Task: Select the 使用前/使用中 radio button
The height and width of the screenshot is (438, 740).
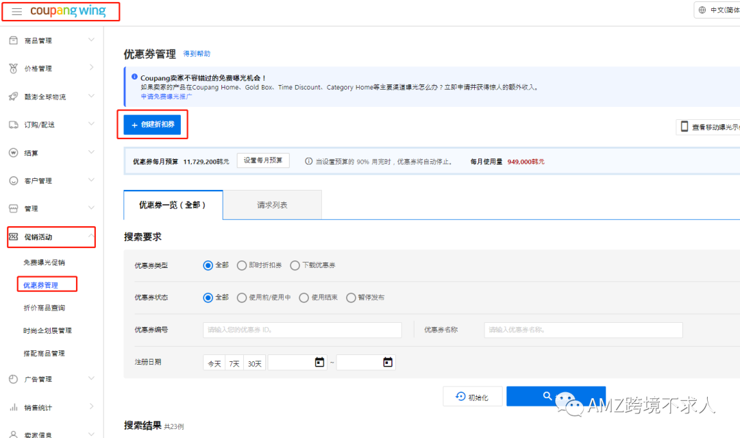Action: click(242, 297)
